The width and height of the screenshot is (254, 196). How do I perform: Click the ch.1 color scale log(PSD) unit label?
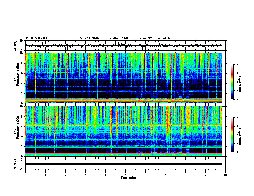click(240, 84)
